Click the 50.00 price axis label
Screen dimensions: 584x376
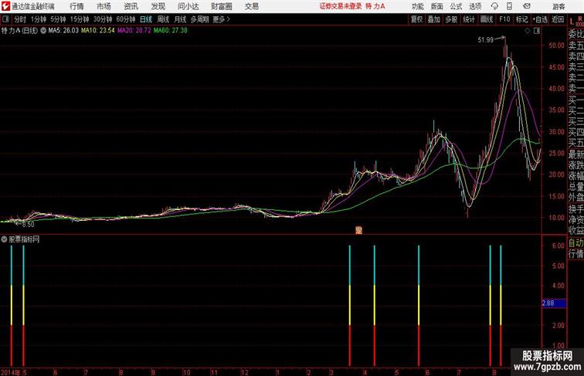pos(556,46)
